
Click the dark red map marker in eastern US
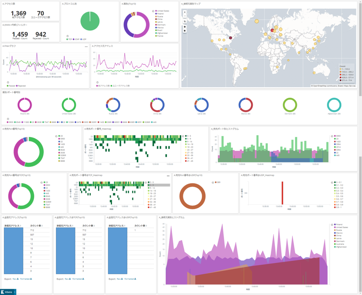point(230,38)
